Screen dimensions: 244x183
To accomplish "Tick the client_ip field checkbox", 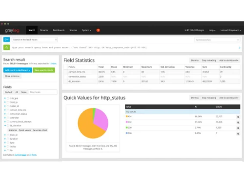I will (8, 102).
